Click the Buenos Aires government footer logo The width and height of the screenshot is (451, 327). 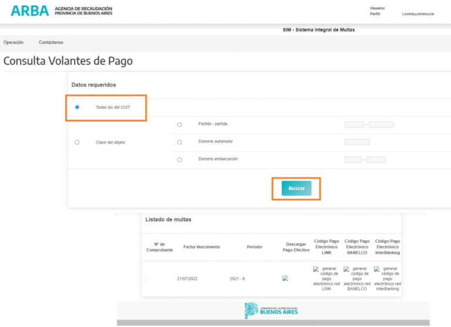pos(271,311)
